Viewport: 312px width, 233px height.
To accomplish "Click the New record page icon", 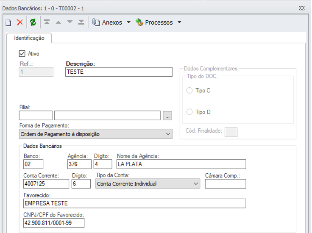I will [x=8, y=22].
